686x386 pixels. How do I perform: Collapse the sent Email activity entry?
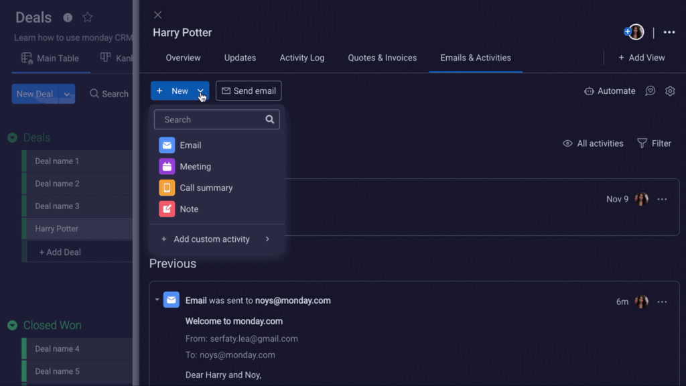[157, 300]
